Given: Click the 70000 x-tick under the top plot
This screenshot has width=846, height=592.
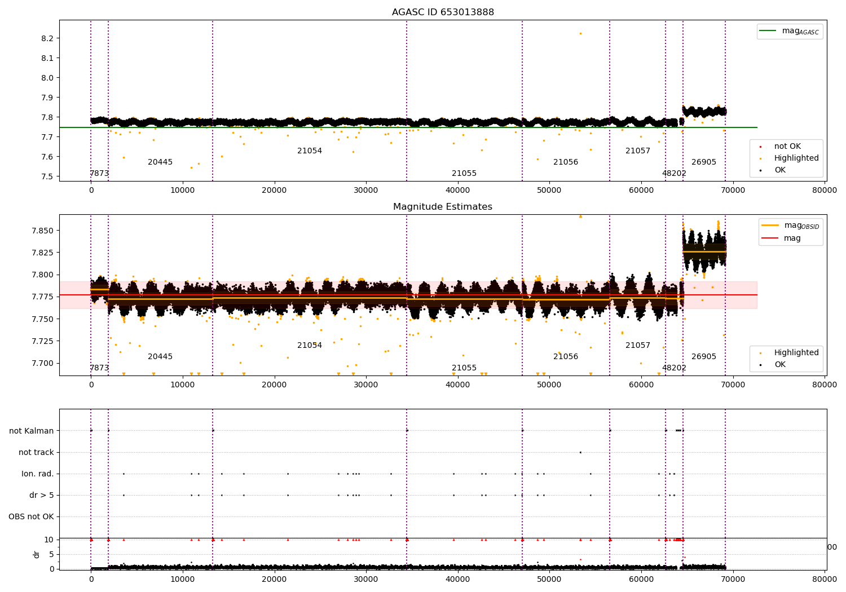Looking at the screenshot, I should [733, 191].
